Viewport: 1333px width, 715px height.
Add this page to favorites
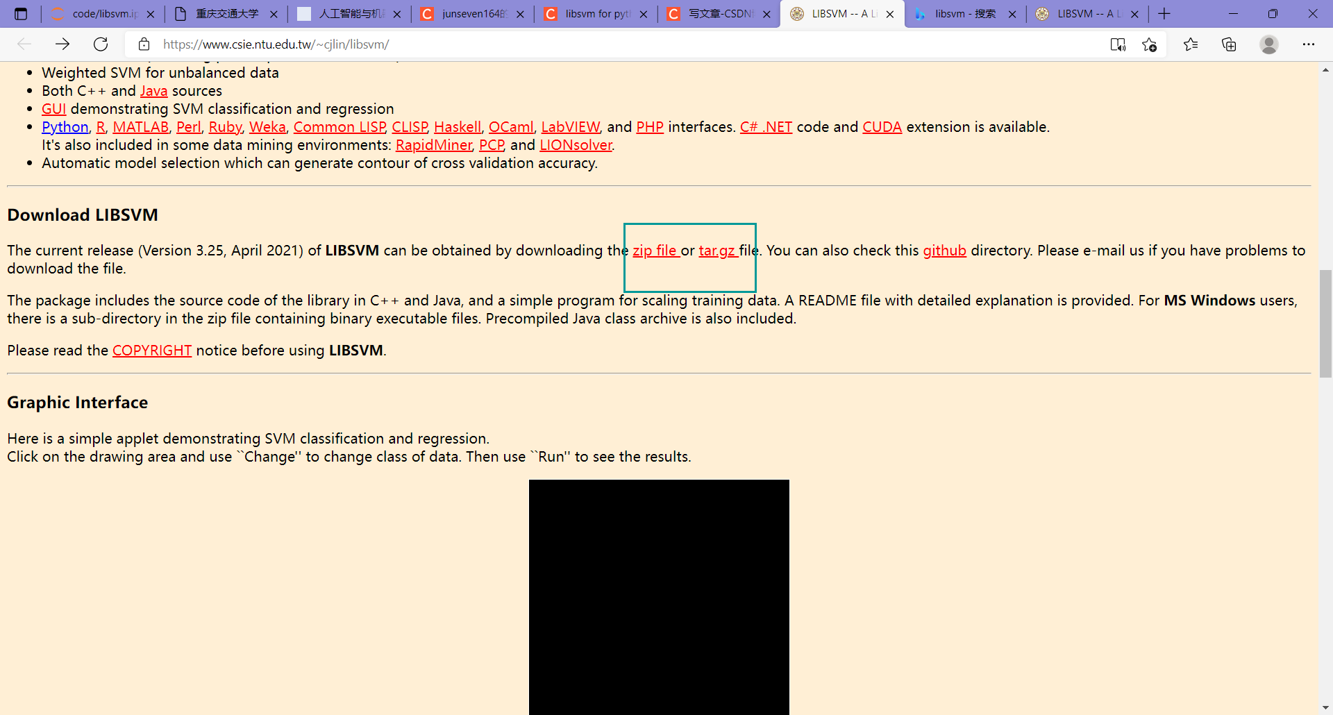click(x=1150, y=44)
